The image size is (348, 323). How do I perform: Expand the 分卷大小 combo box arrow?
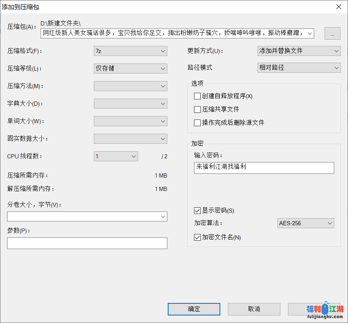pyautogui.click(x=162, y=216)
